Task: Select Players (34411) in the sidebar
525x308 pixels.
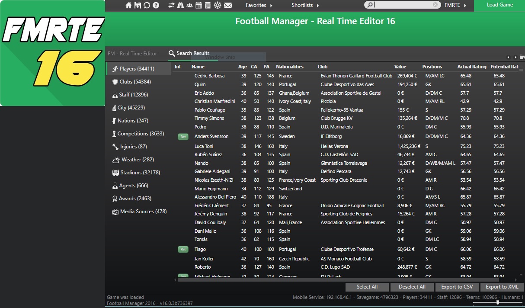Action: (x=138, y=69)
